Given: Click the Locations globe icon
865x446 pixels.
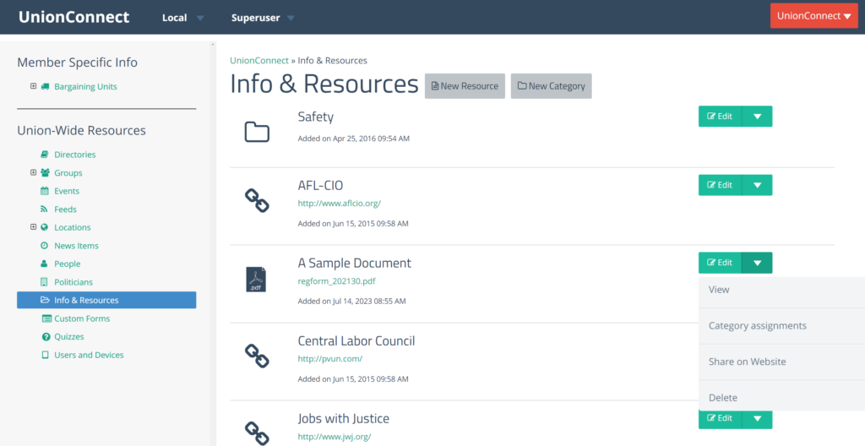Looking at the screenshot, I should [45, 227].
